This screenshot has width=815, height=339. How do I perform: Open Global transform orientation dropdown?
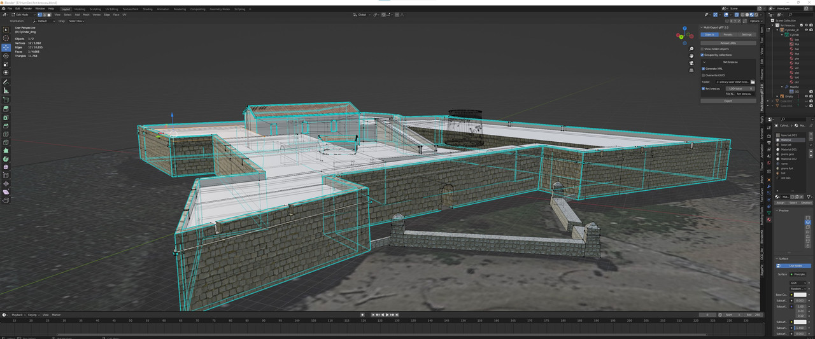363,15
